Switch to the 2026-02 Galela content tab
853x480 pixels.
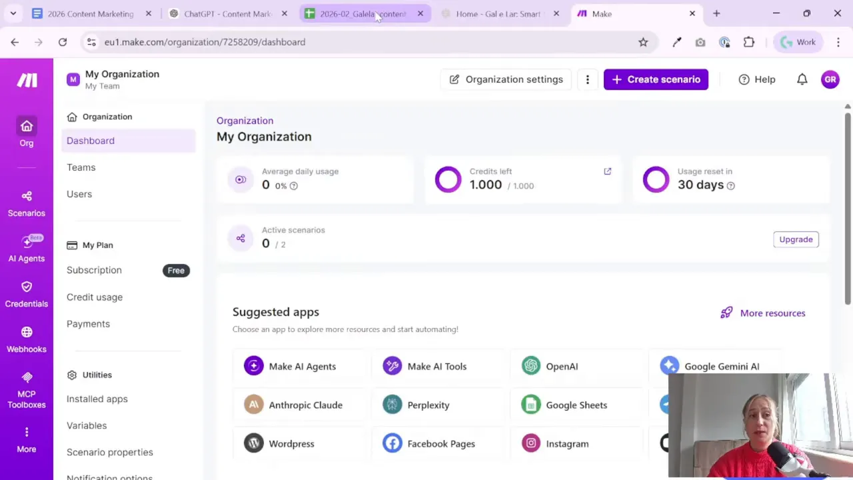click(364, 13)
